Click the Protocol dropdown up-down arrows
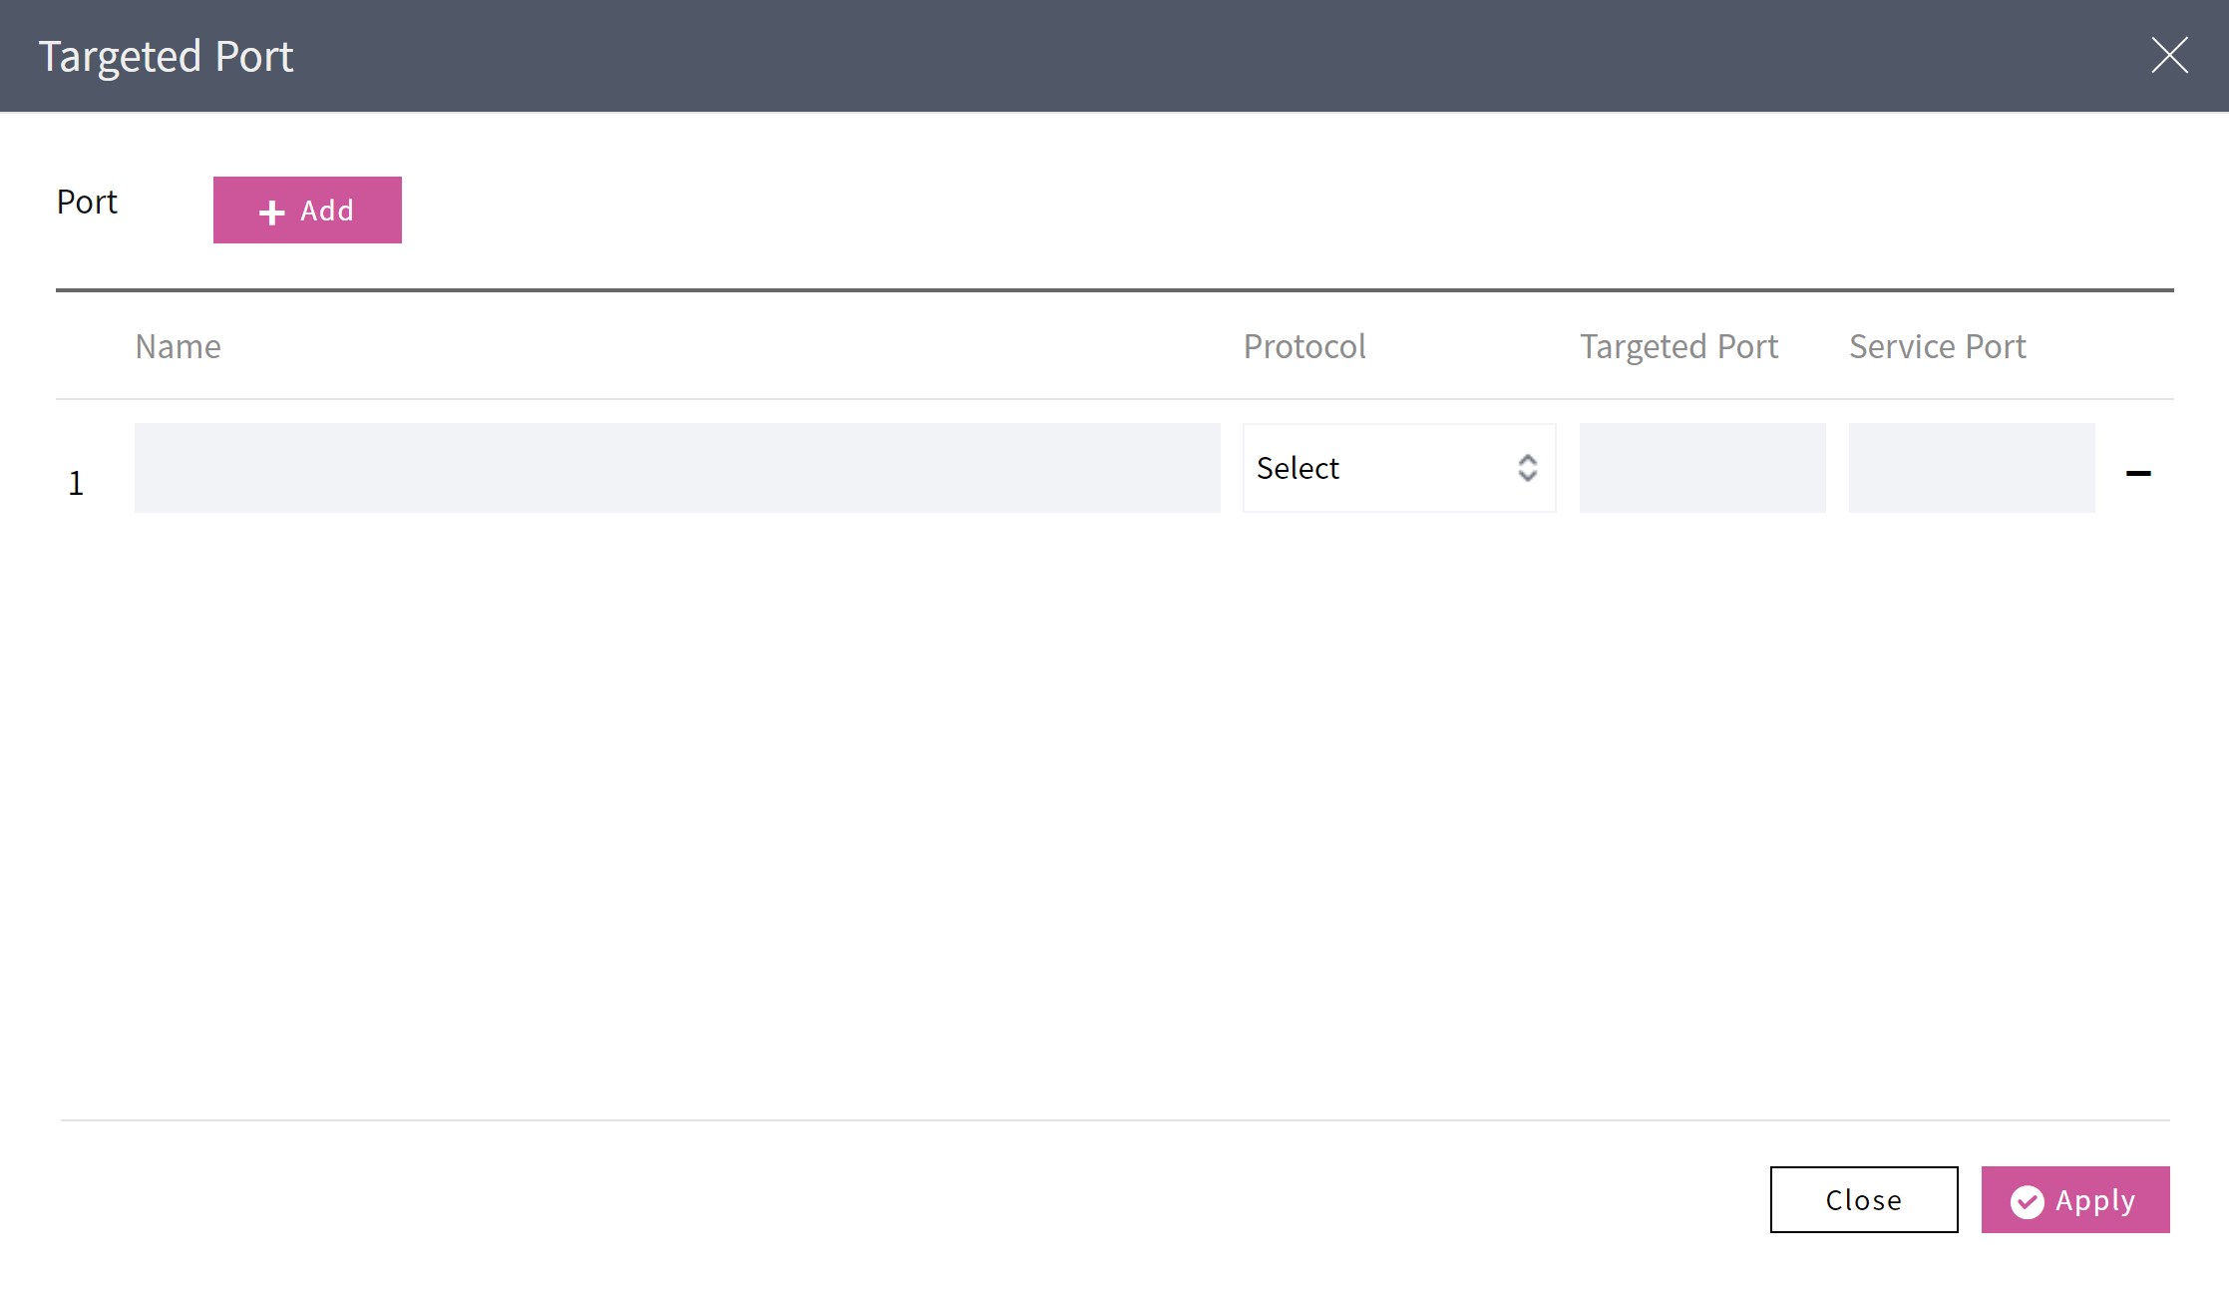Image resolution: width=2229 pixels, height=1294 pixels. click(1527, 468)
